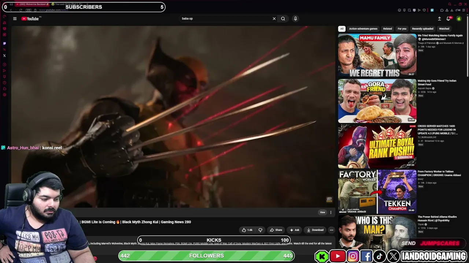This screenshot has height=263, width=469.
Task: Take a snapshot with the toolbar icon
Action: pyautogui.click(x=409, y=10)
